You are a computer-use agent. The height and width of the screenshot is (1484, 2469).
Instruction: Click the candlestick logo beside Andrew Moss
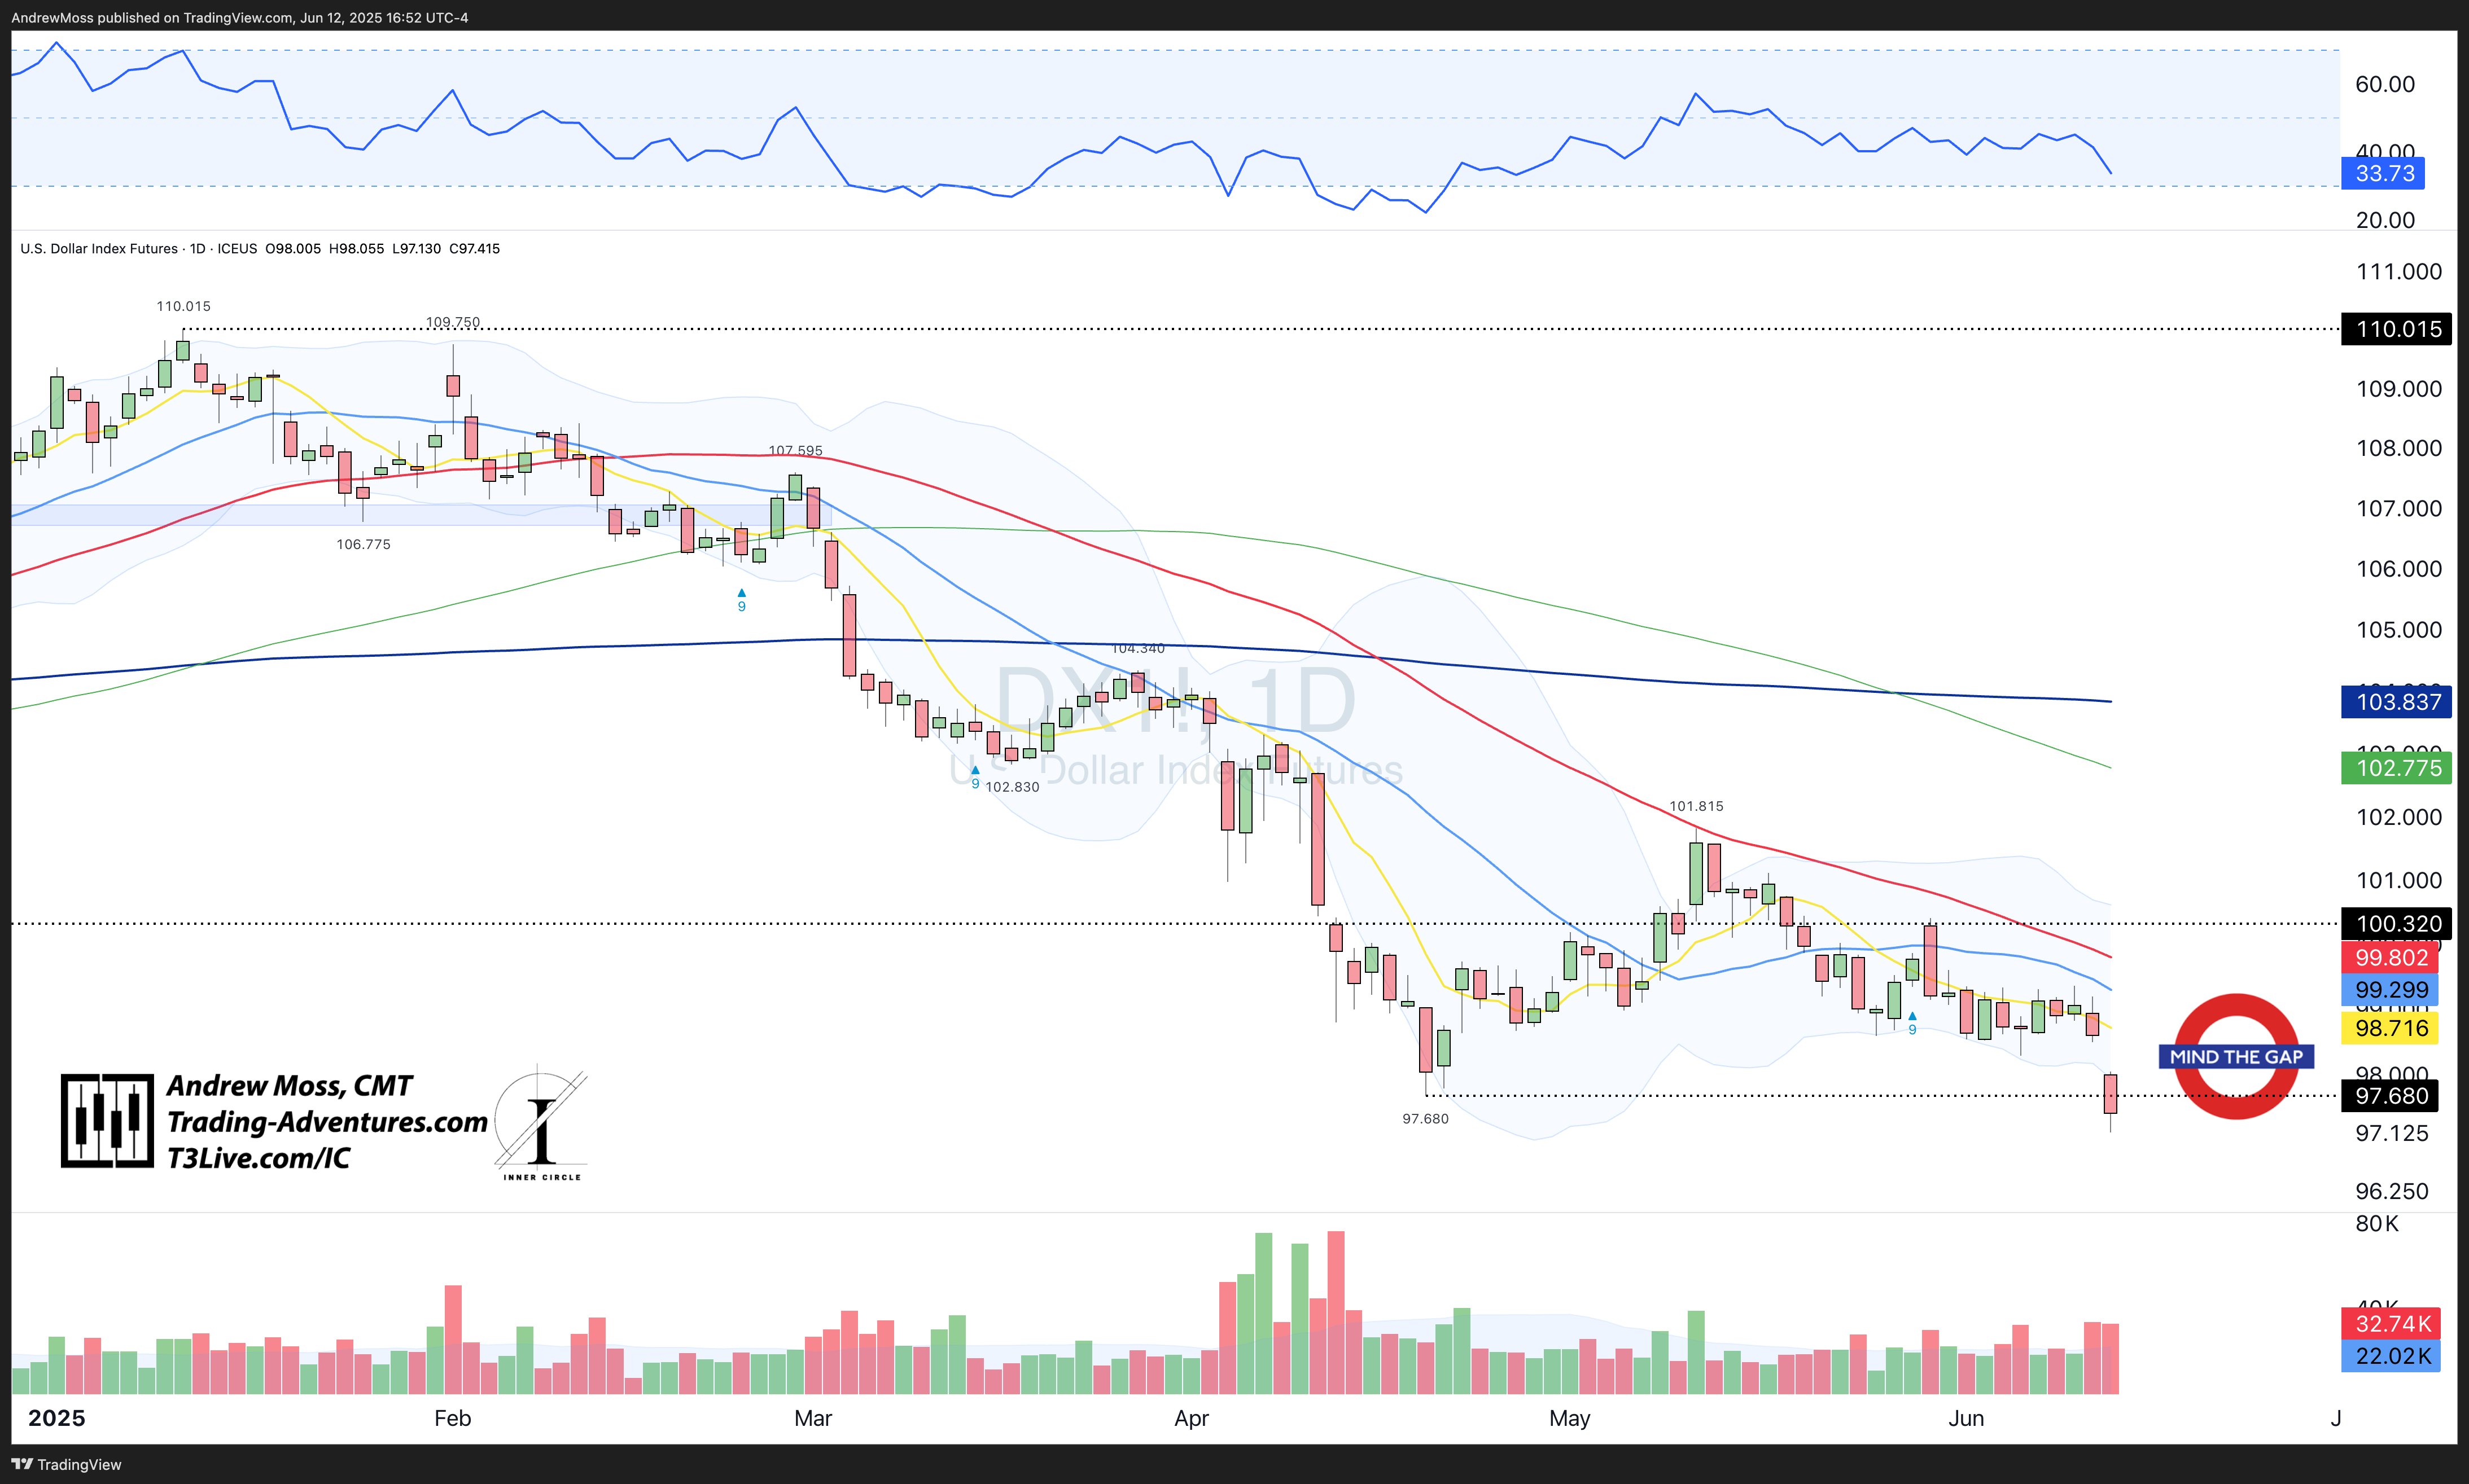pos(107,1120)
